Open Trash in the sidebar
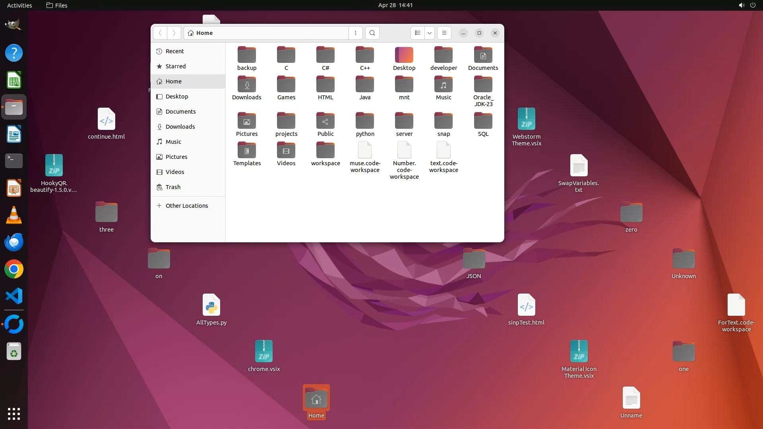763x429 pixels. click(x=173, y=187)
